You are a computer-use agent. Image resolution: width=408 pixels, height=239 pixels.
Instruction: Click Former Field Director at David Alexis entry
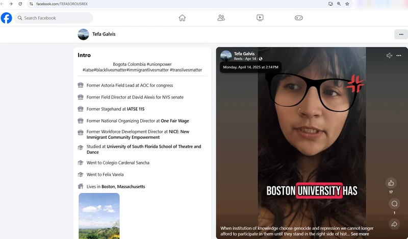coord(135,97)
